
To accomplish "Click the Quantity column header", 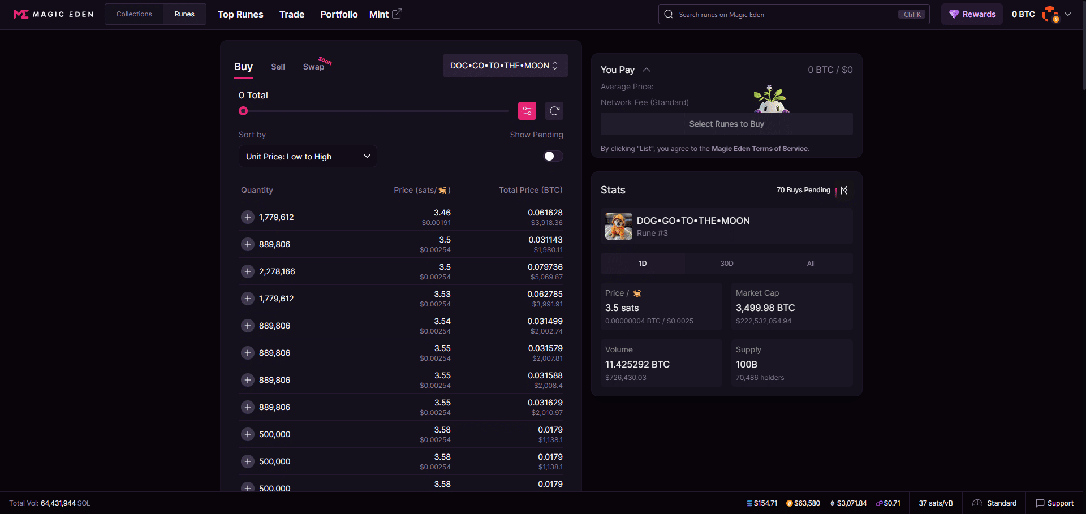I will [257, 190].
